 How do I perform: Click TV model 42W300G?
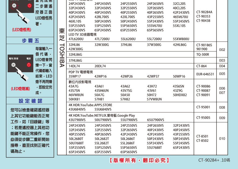point(76,49)
